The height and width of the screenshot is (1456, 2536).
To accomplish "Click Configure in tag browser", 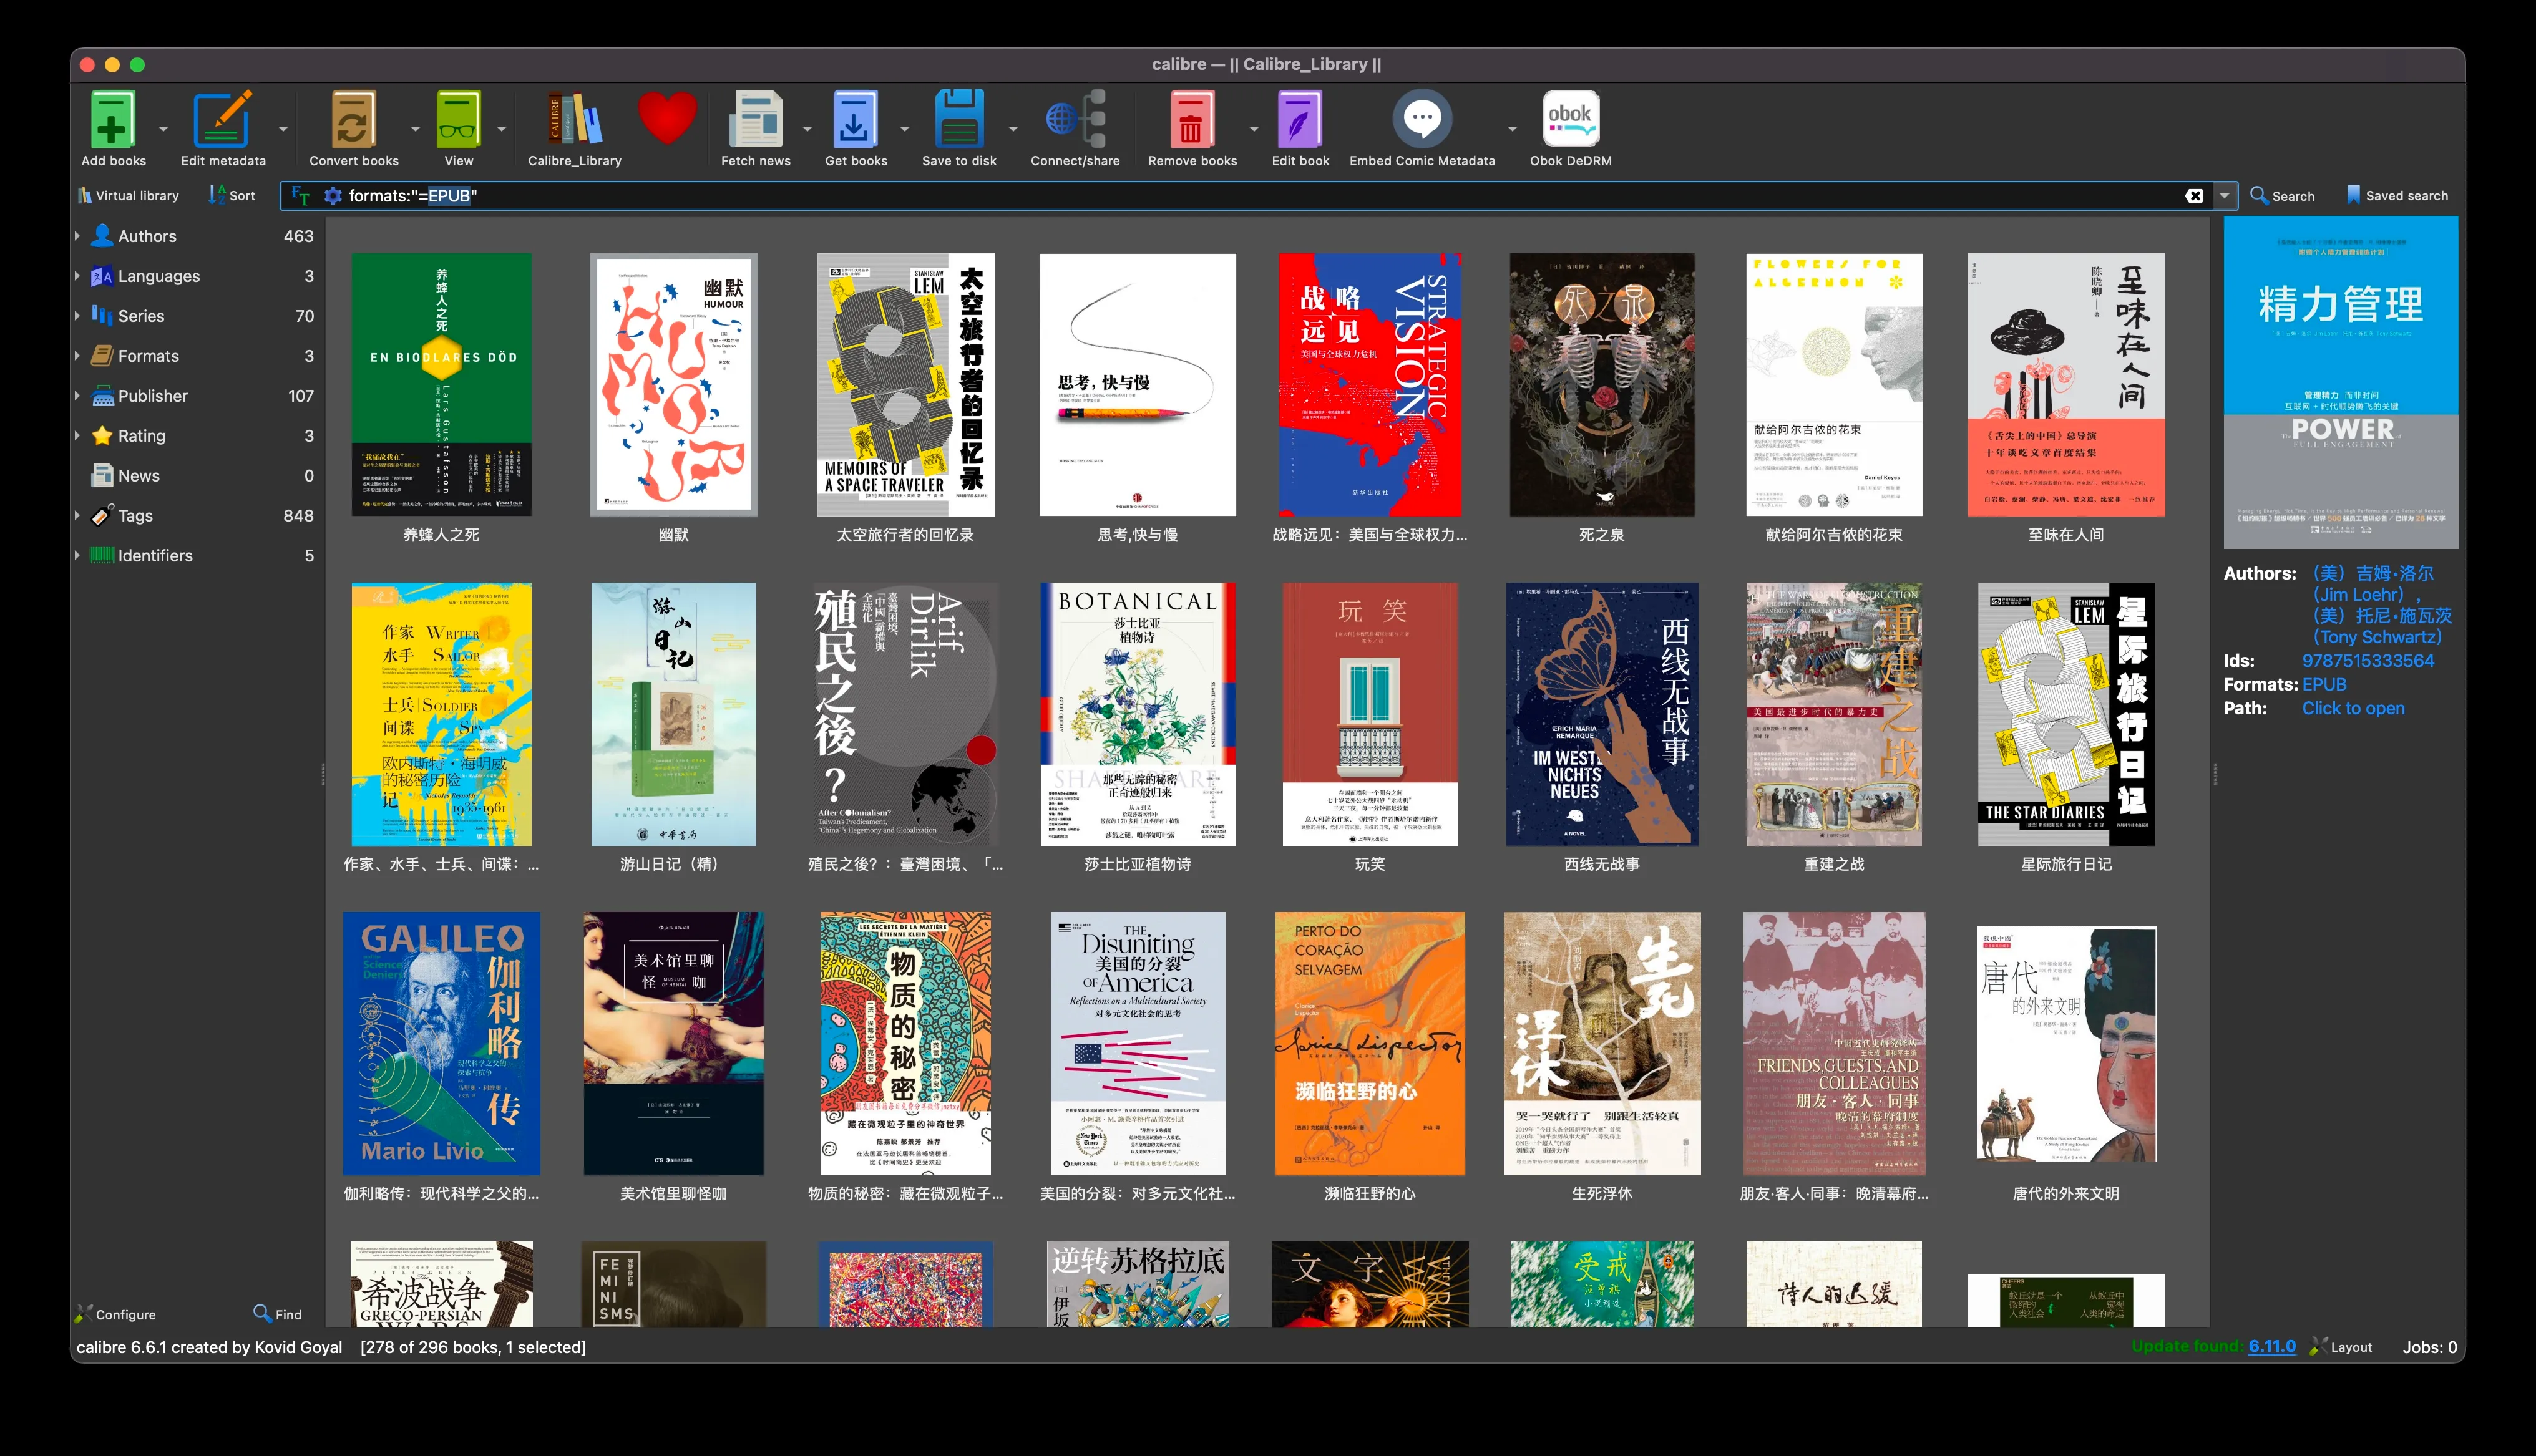I will (x=116, y=1314).
